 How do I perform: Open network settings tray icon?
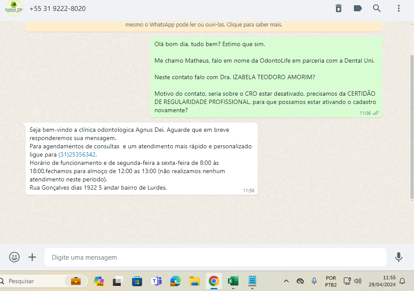[x=347, y=281]
